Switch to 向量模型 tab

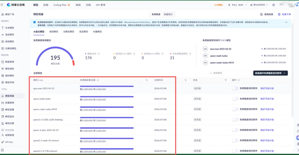coord(97,32)
